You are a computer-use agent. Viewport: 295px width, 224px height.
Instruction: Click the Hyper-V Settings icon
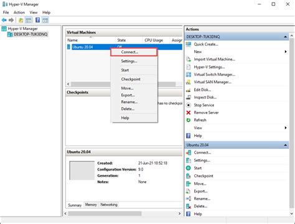pos(189,67)
